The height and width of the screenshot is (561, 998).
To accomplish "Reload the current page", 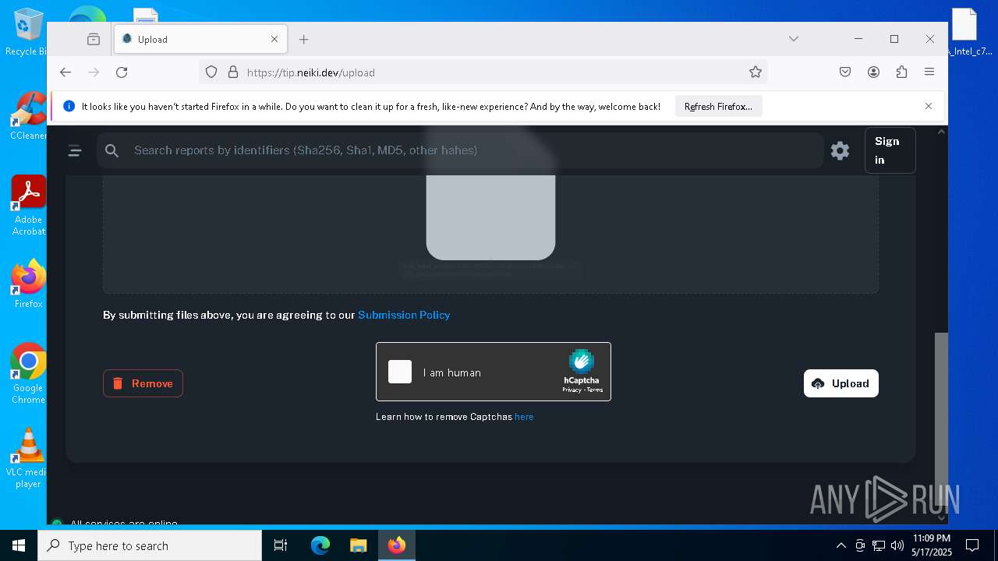I will [122, 72].
